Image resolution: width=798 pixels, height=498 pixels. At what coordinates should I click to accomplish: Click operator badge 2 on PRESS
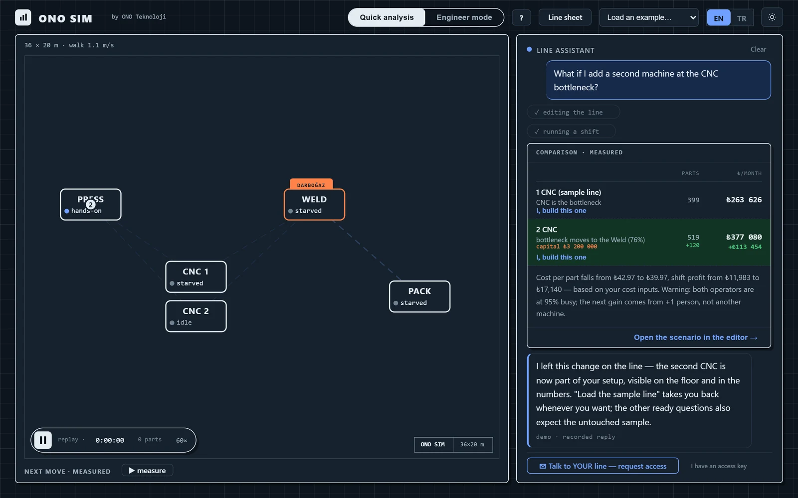click(90, 205)
